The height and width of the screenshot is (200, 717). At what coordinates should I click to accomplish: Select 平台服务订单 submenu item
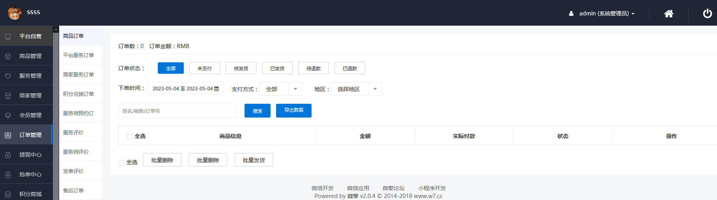[81, 55]
